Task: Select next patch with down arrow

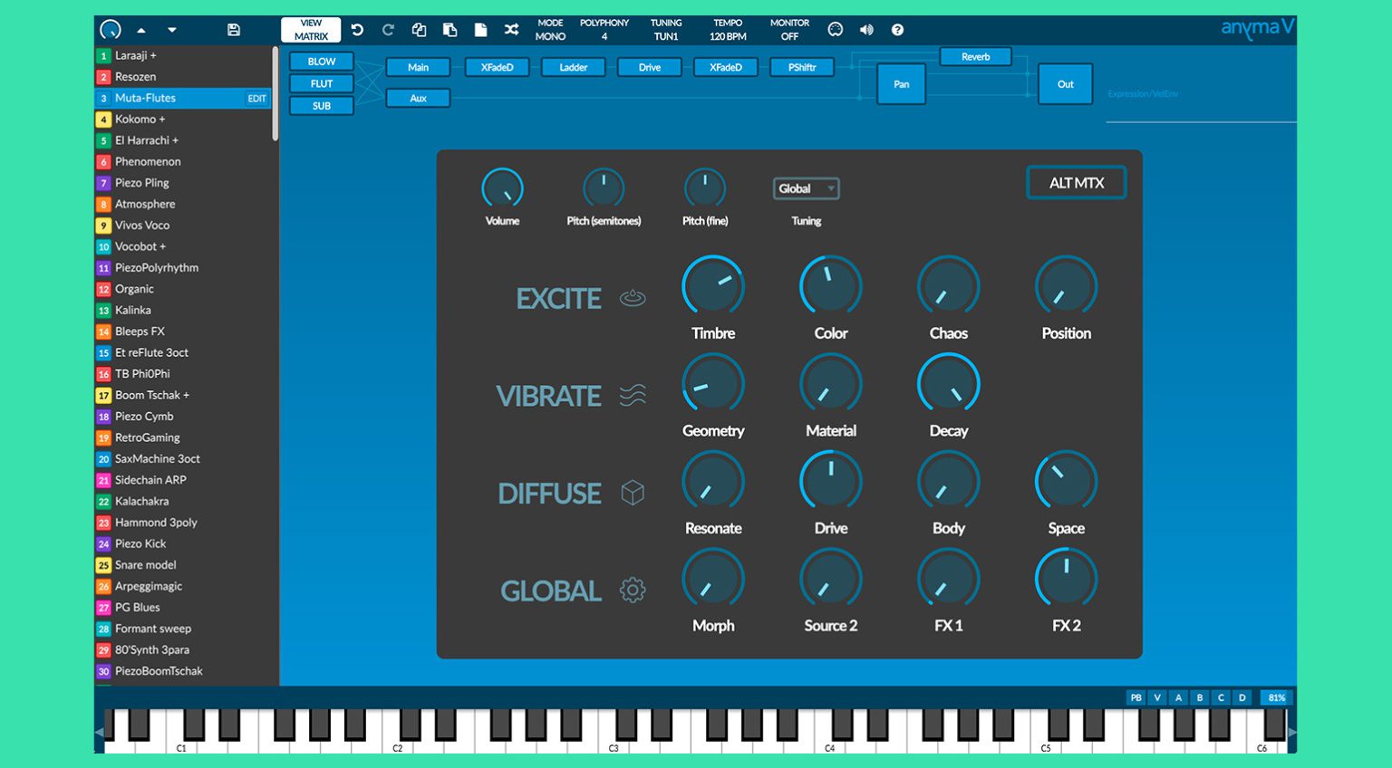Action: tap(172, 30)
